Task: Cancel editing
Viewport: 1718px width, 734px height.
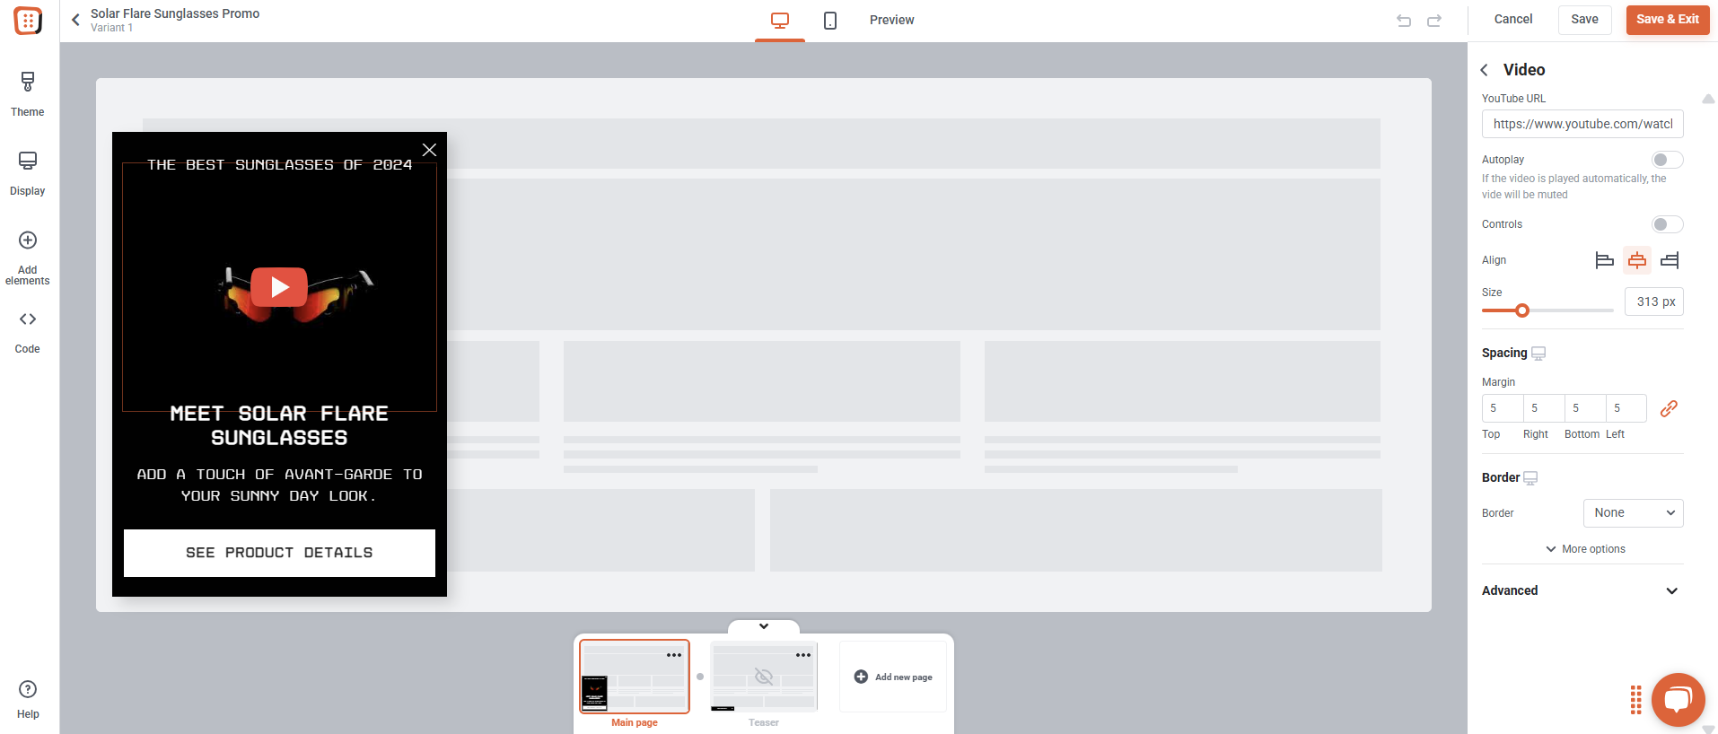Action: coord(1512,19)
